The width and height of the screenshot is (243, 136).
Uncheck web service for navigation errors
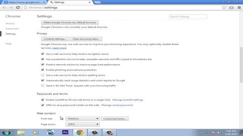click(43, 54)
